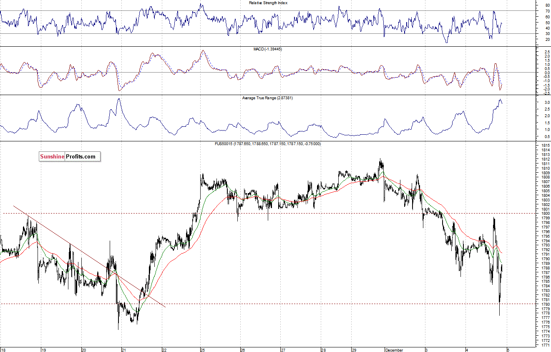Click the 1810 price axis label
Viewport: 551px width, 352px height.
tap(545, 168)
